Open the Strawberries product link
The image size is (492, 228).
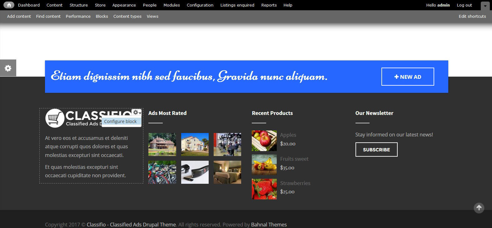pos(295,183)
